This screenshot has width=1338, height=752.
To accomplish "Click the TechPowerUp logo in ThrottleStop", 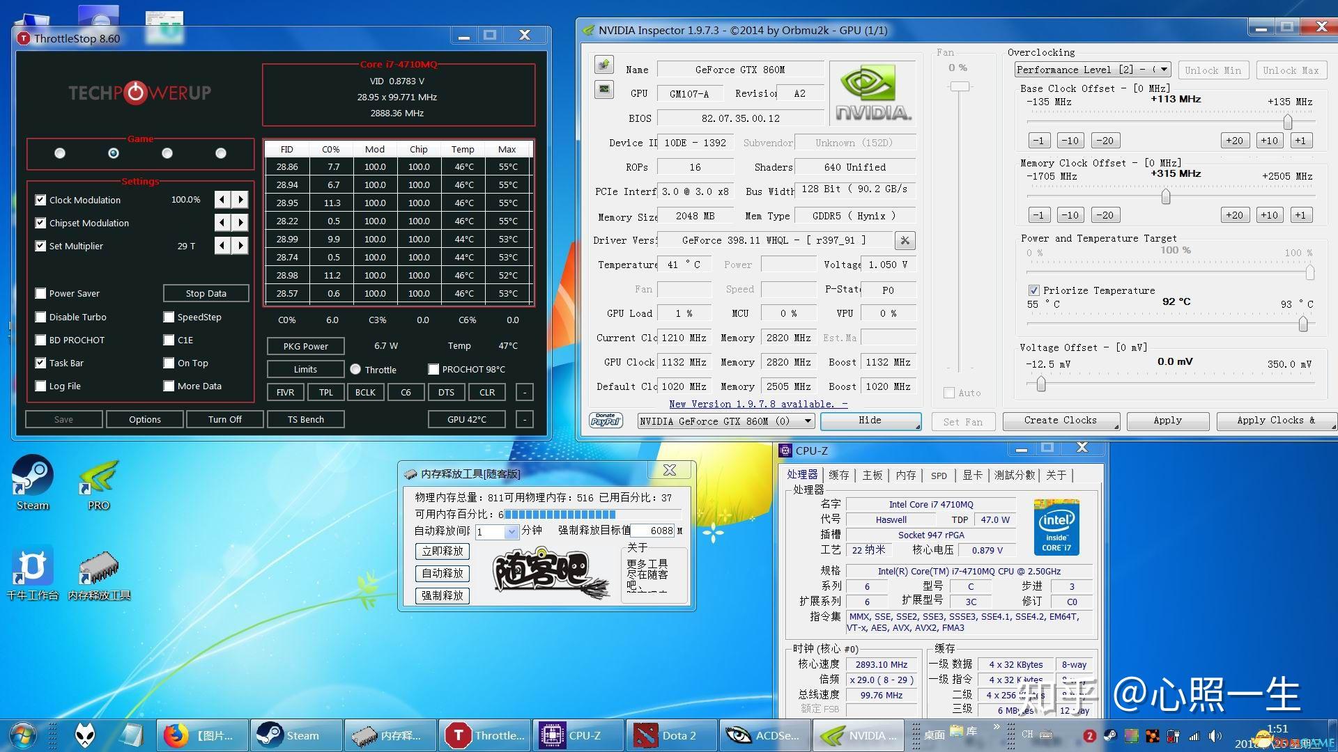I will point(139,92).
